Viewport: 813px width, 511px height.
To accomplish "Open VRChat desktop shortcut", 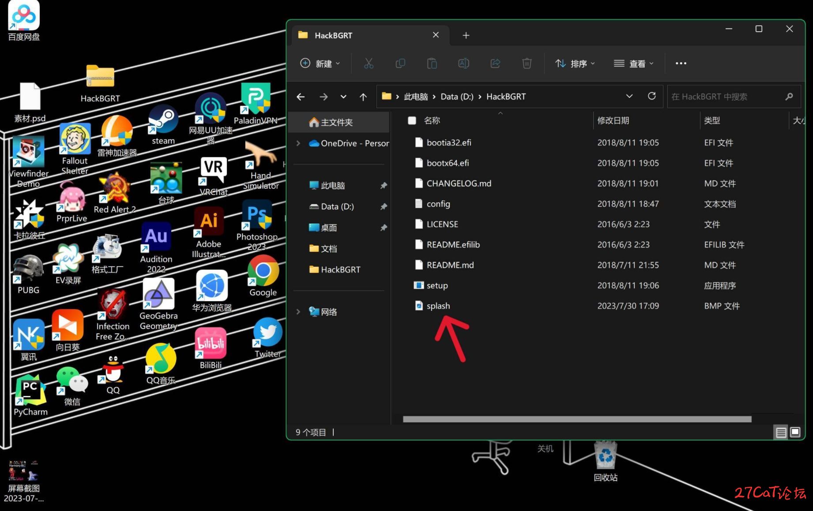I will coord(214,176).
